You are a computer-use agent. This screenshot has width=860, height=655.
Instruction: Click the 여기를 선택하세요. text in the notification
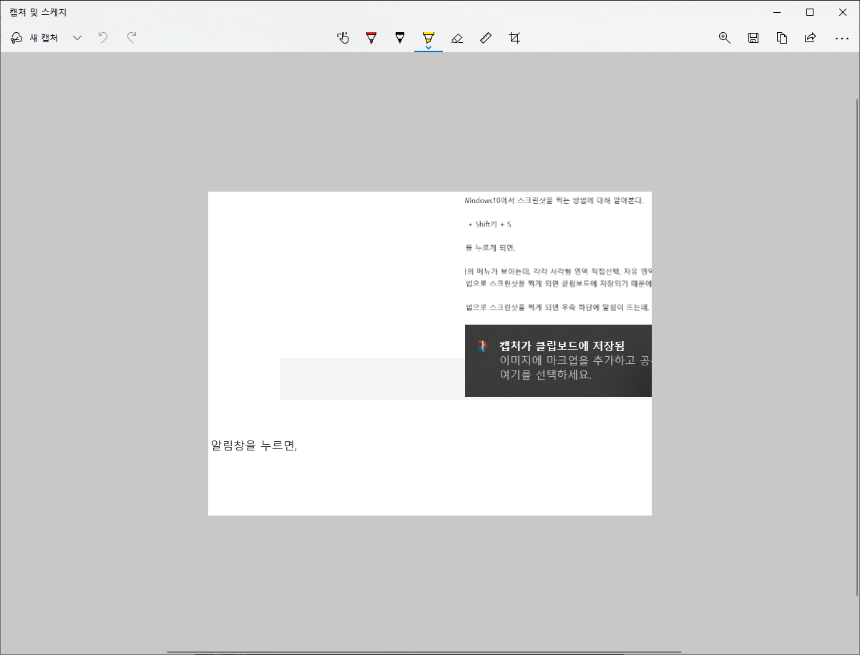pyautogui.click(x=546, y=374)
